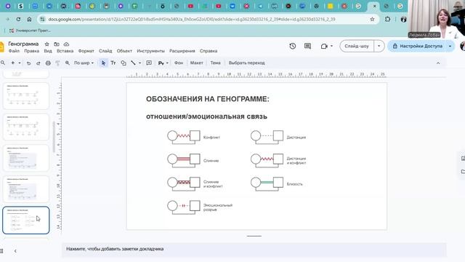Image resolution: width=465 pixels, height=262 pixels.
Task: Reload the browser page
Action: (18, 19)
